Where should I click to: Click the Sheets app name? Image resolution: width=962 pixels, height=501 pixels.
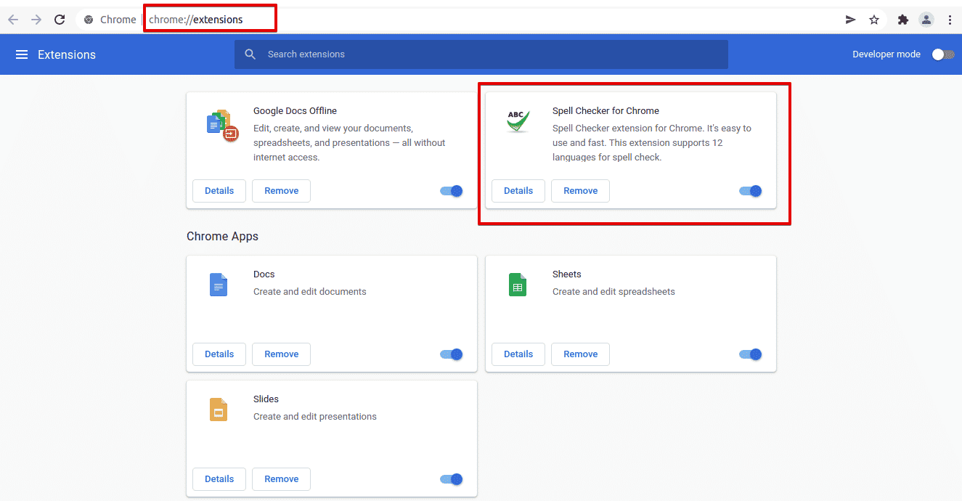click(567, 274)
